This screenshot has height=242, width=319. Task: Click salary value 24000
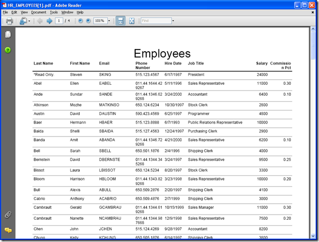[262, 74]
